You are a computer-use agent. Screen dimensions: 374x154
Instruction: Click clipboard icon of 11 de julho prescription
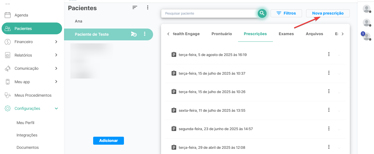[174, 110]
